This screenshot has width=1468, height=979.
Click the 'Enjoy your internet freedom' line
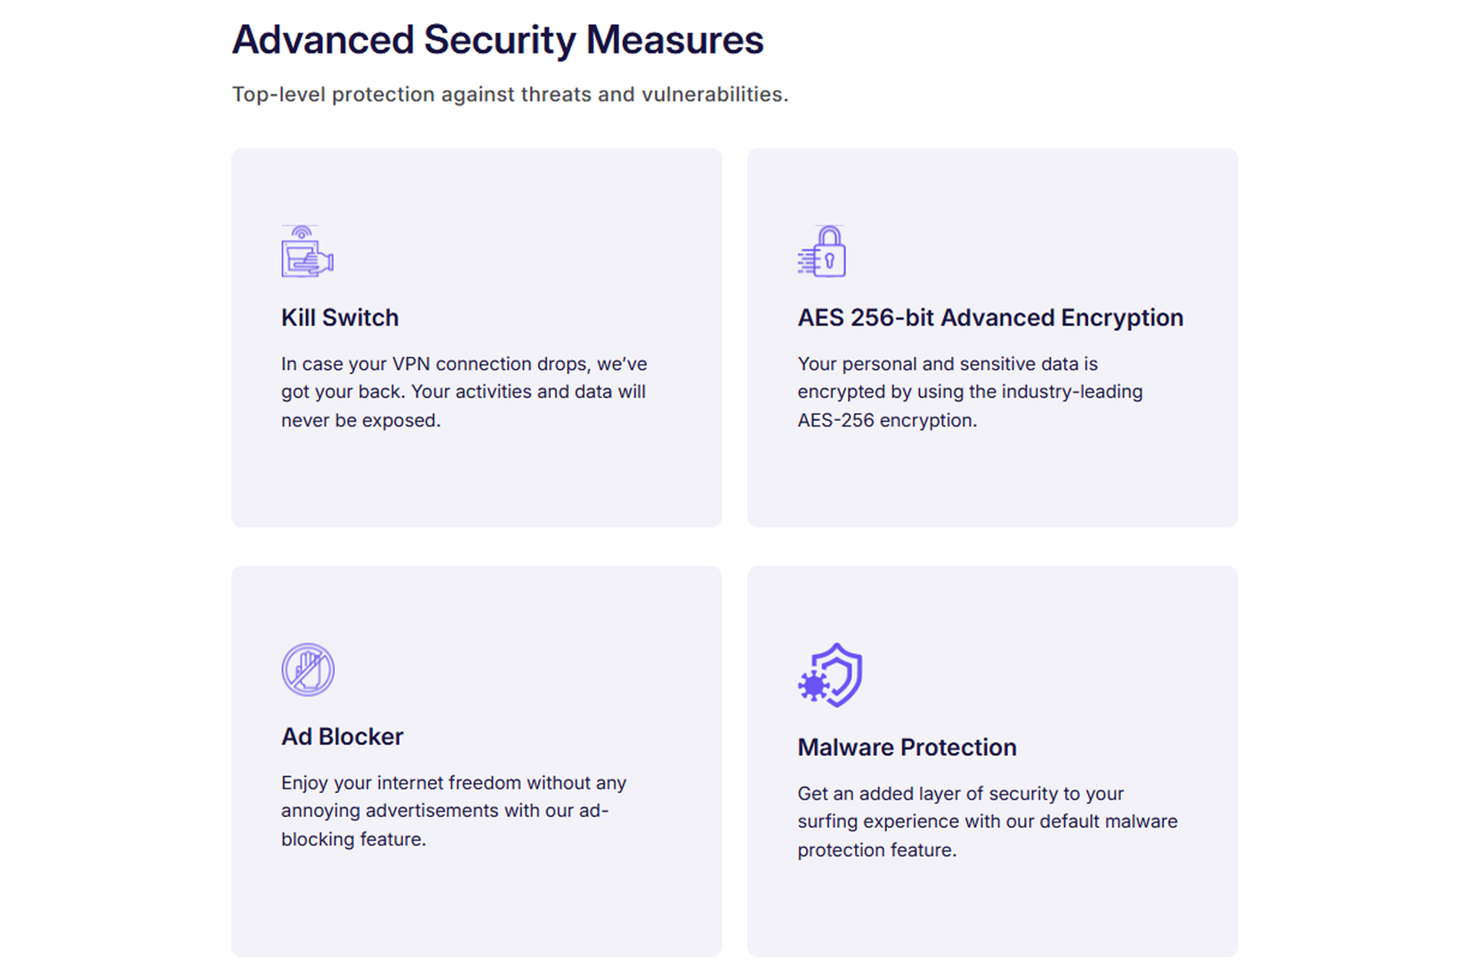pos(454,783)
